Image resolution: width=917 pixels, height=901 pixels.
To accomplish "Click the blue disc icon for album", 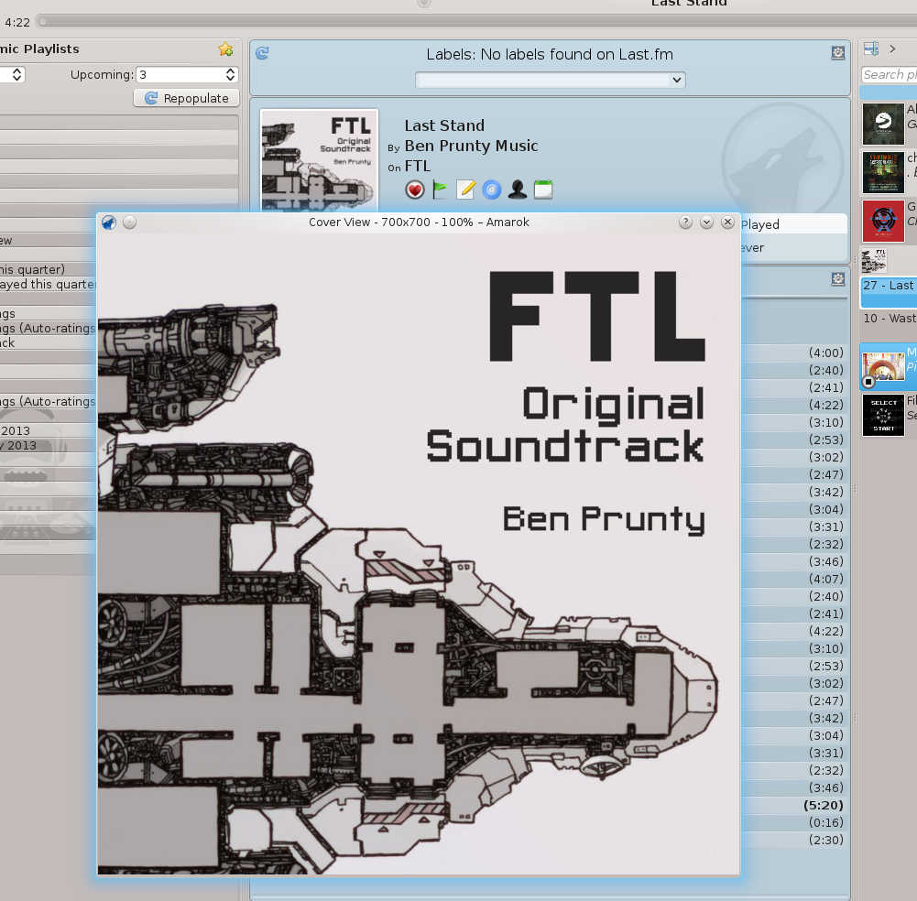I will (492, 190).
